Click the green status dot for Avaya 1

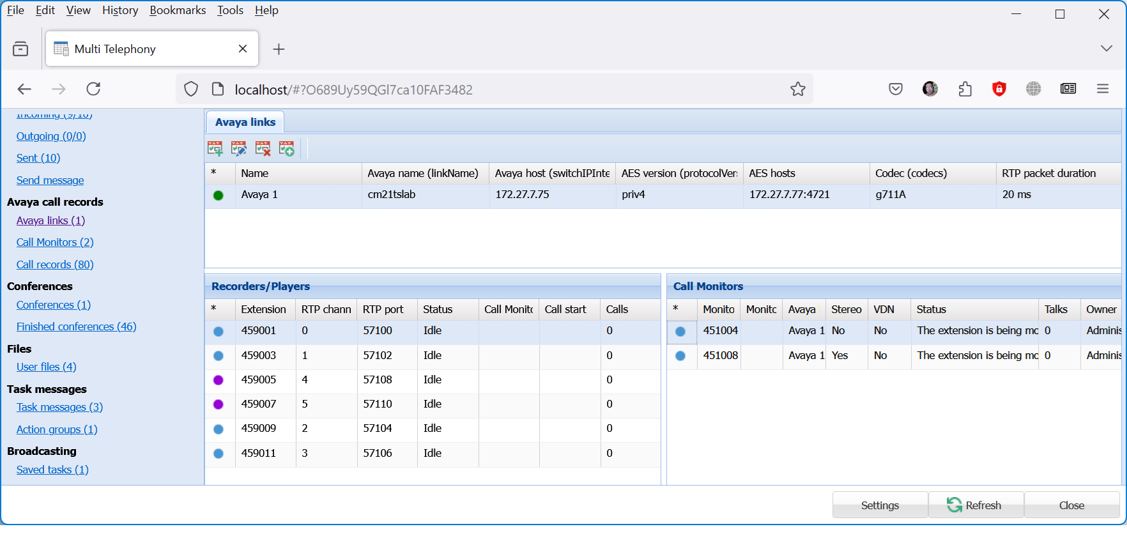tap(218, 195)
